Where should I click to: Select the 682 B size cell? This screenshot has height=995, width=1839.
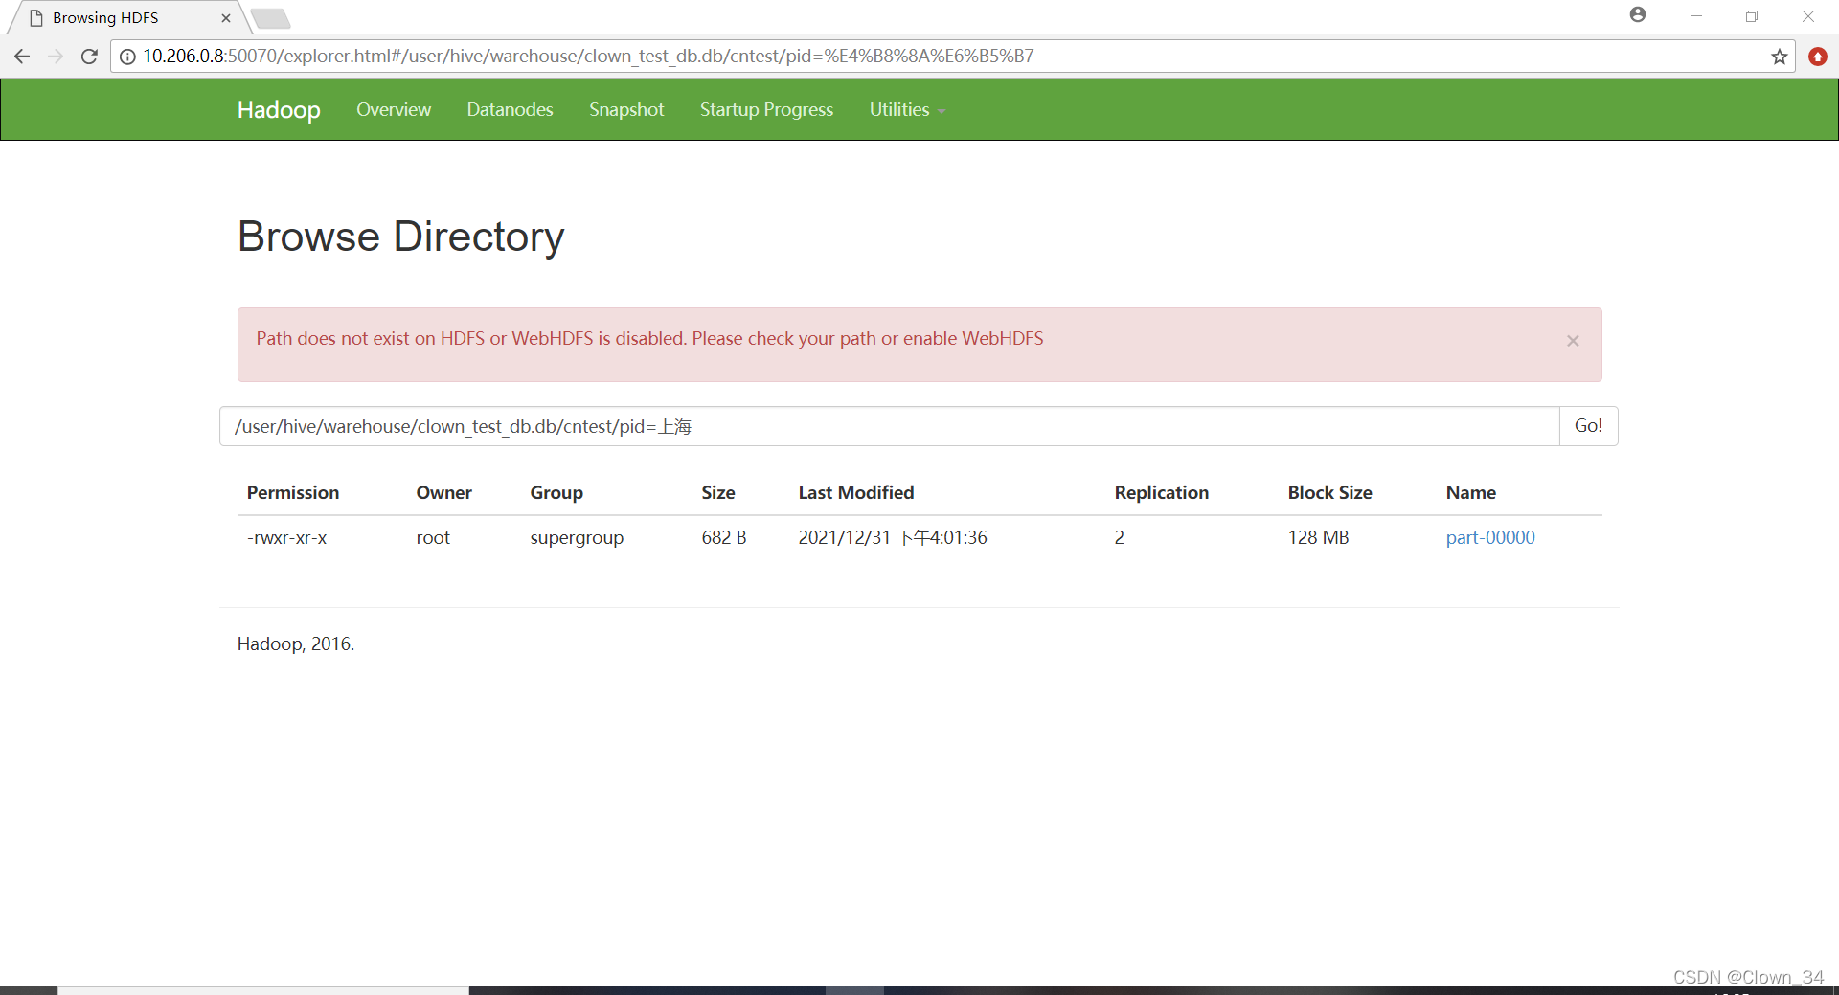click(723, 538)
